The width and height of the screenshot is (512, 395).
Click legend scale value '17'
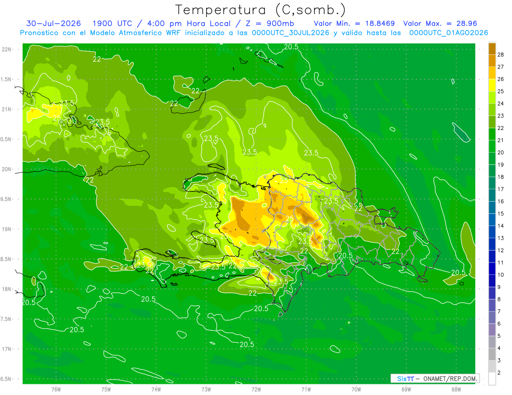[501, 189]
